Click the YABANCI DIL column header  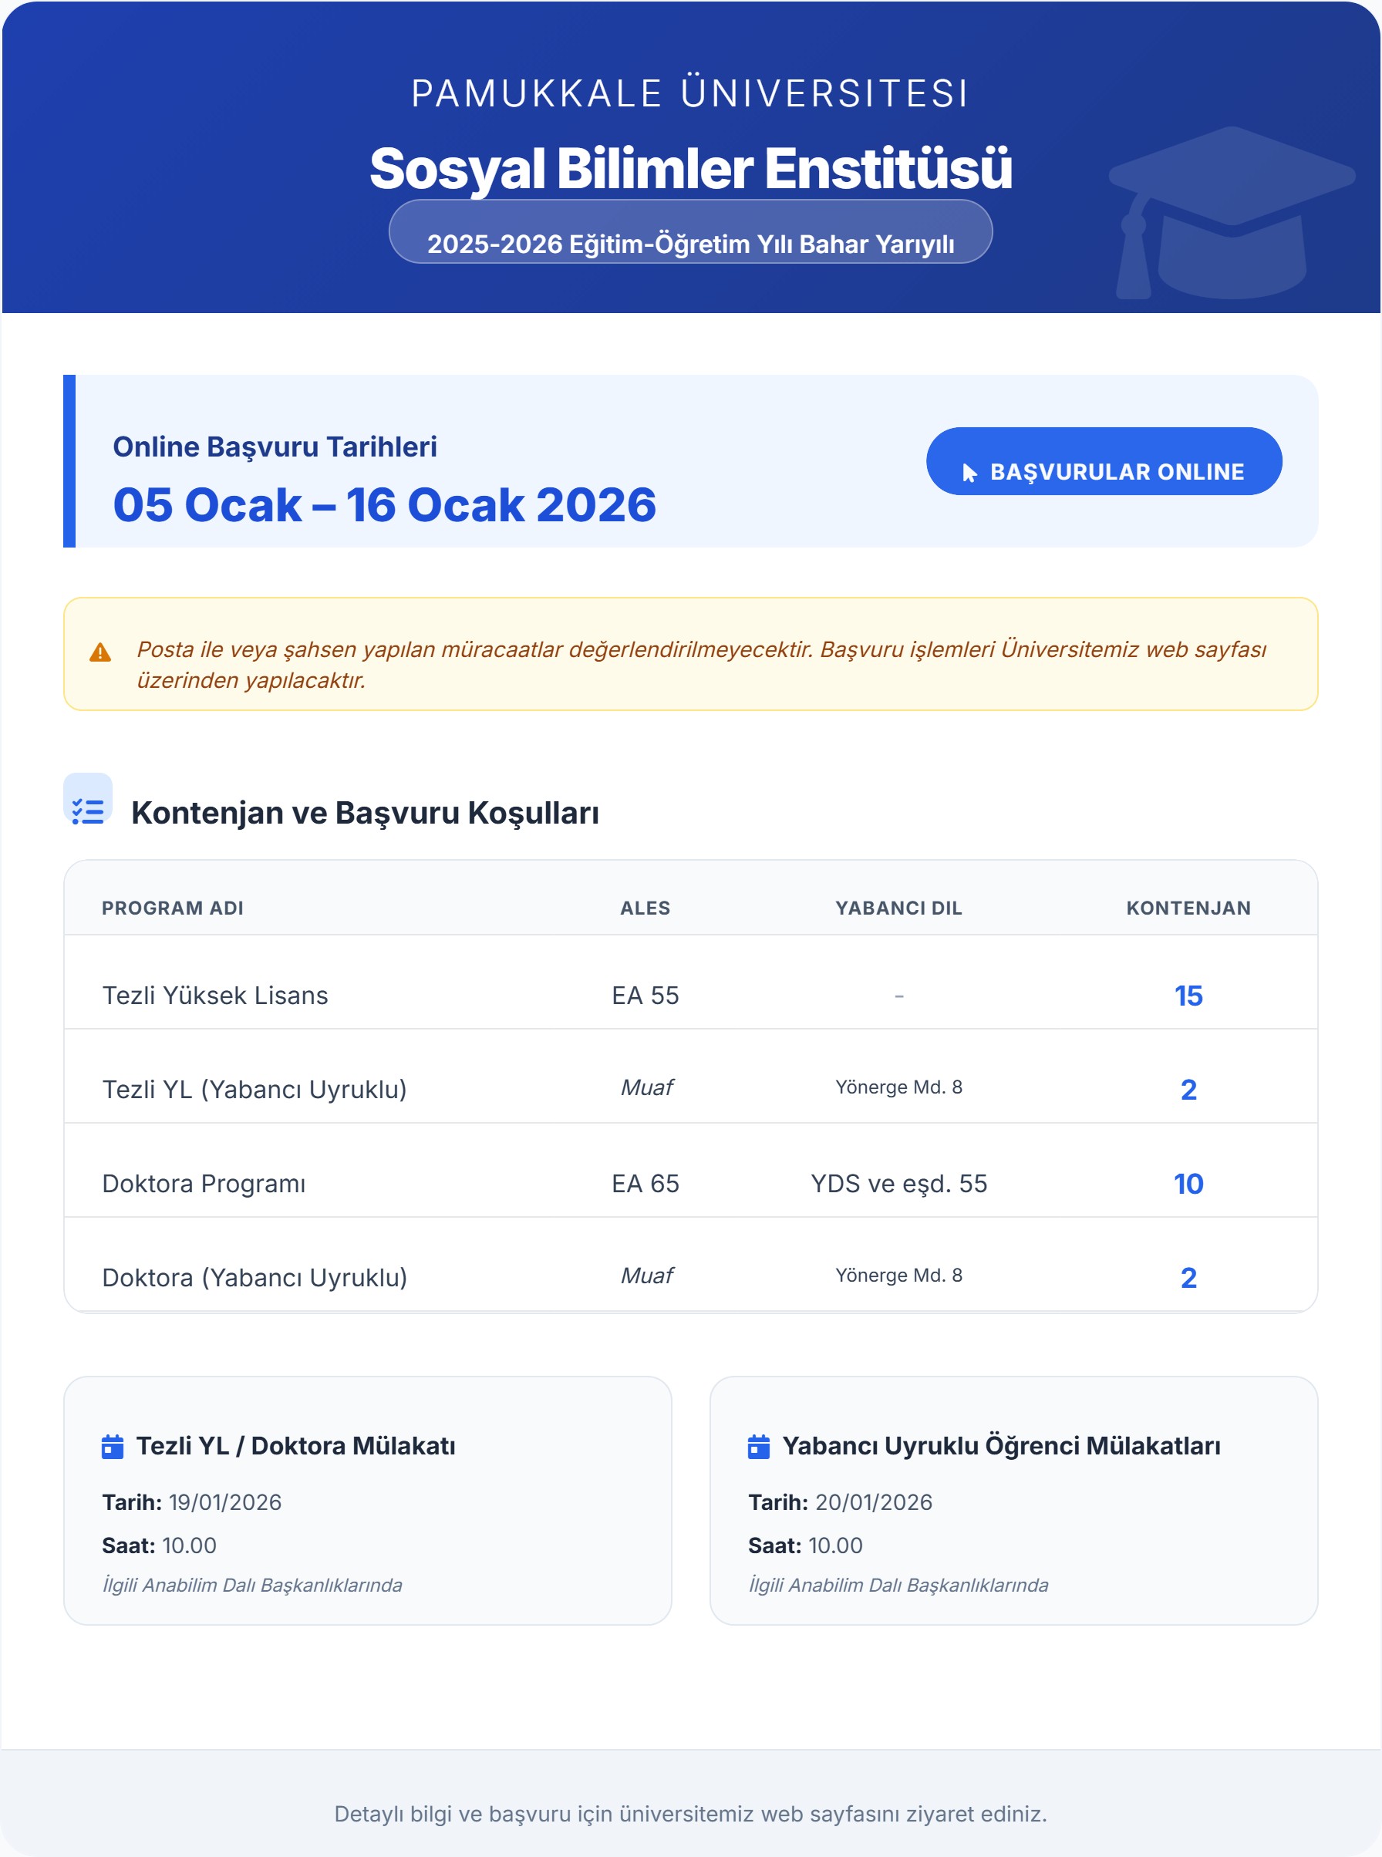[898, 908]
